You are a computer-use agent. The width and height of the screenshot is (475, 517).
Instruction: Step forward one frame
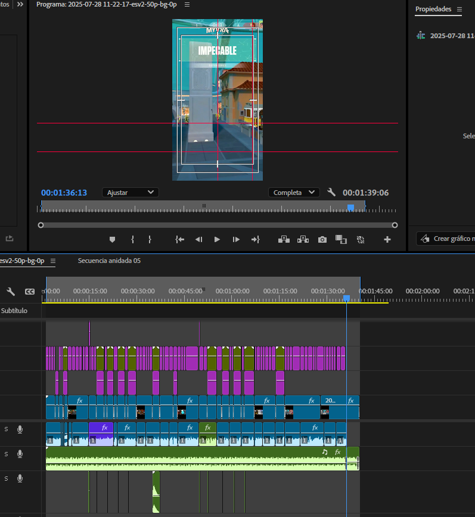tap(236, 240)
